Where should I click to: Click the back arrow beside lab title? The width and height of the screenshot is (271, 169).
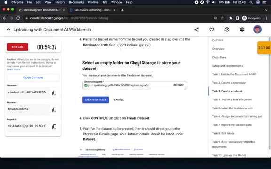8,30
